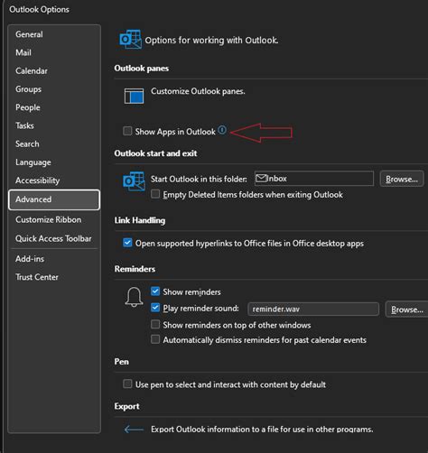The width and height of the screenshot is (428, 453).
Task: Click the Export arrow icon
Action: (134, 430)
